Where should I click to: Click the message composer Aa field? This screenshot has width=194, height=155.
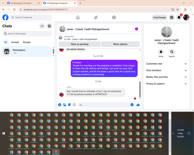(106, 105)
